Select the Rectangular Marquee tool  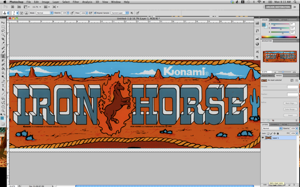point(3,27)
